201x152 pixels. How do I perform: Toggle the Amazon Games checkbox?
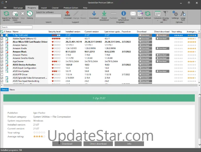pyautogui.click(x=2, y=45)
